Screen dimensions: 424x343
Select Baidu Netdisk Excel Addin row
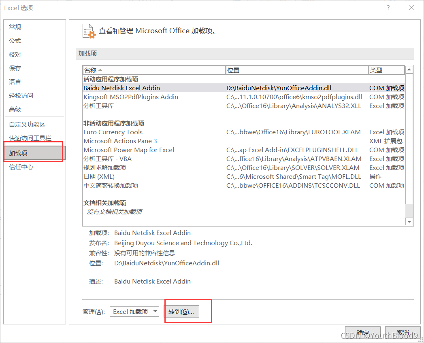tap(244, 88)
